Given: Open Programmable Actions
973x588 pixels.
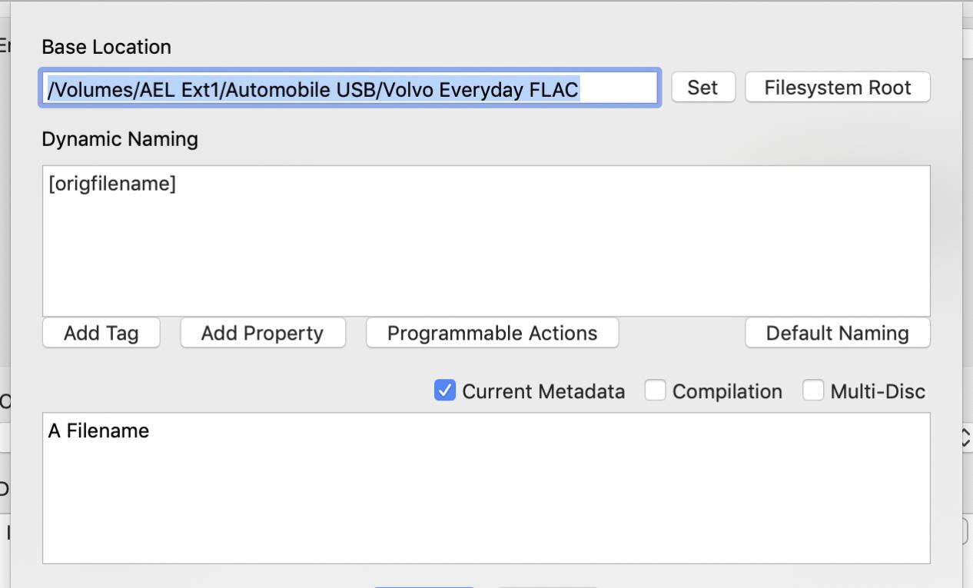Looking at the screenshot, I should click(492, 334).
